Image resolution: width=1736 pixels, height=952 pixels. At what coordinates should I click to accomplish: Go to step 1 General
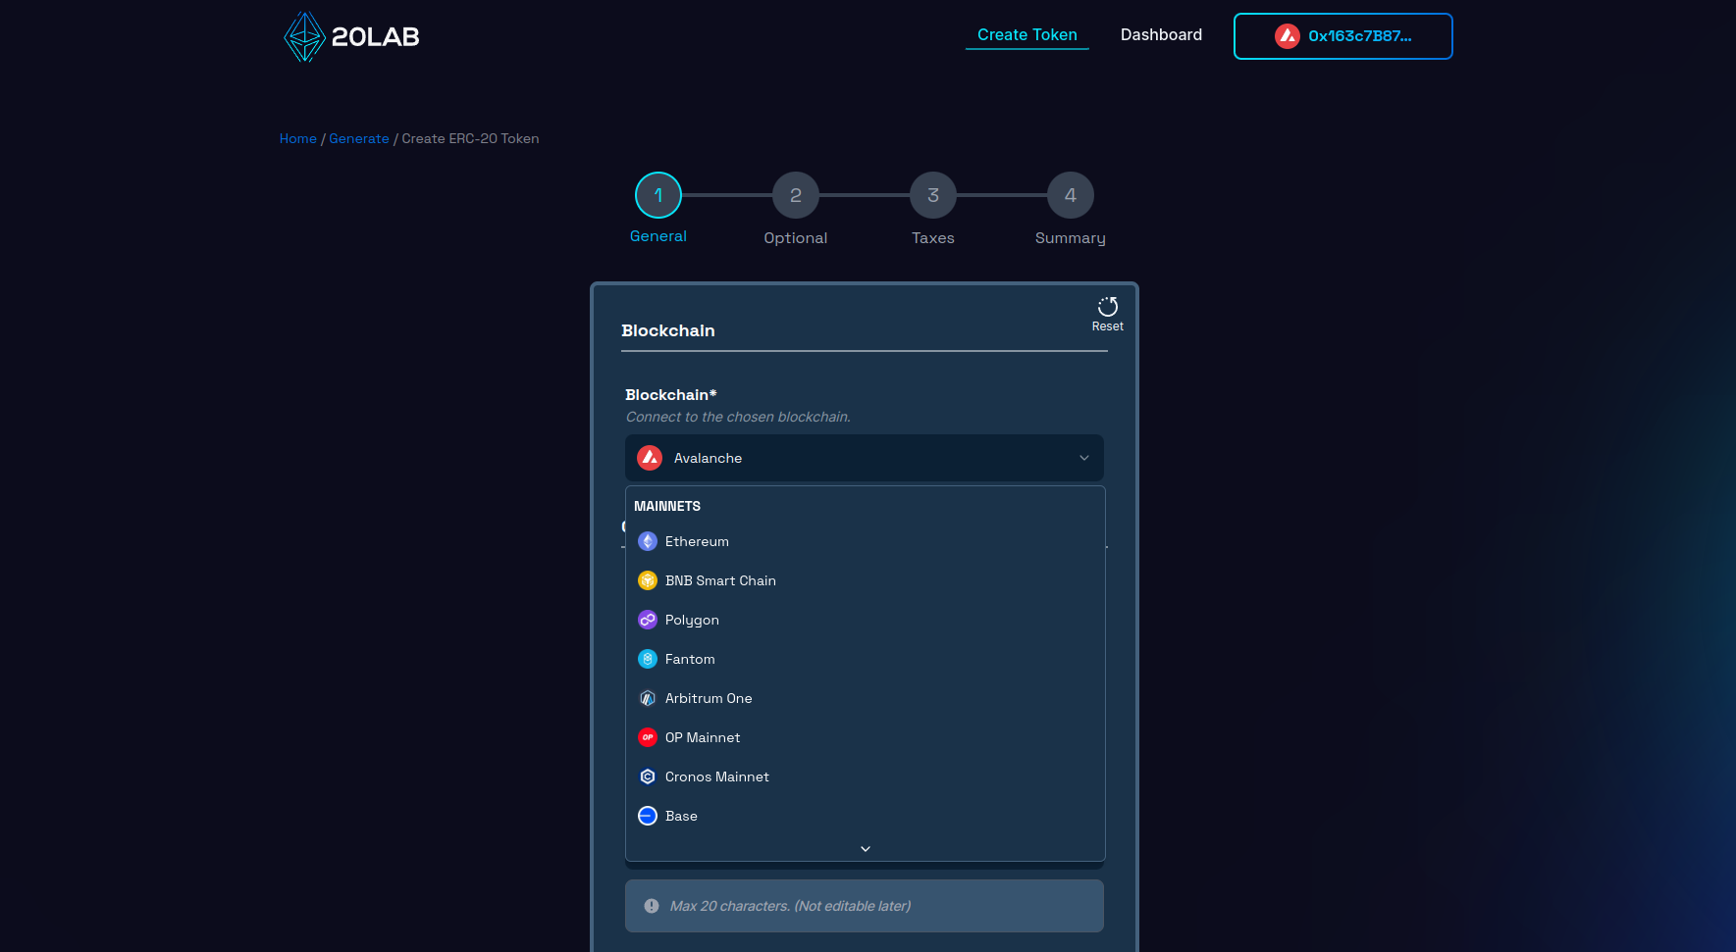(658, 195)
